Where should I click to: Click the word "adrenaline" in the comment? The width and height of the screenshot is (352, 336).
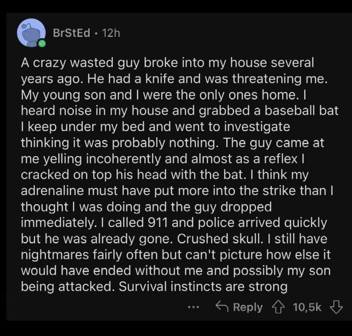52,191
